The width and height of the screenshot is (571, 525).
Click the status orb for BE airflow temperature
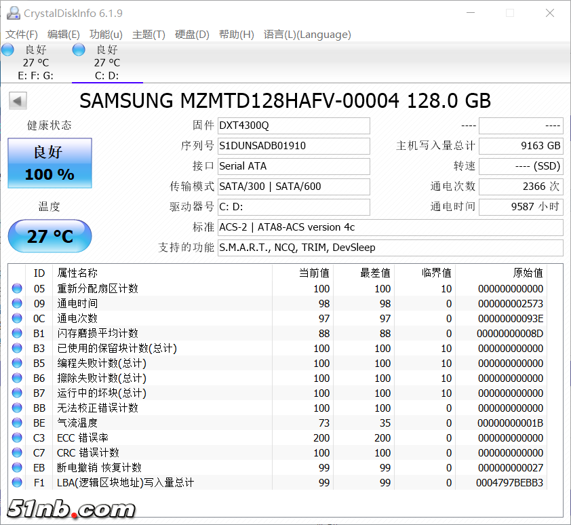click(x=17, y=423)
